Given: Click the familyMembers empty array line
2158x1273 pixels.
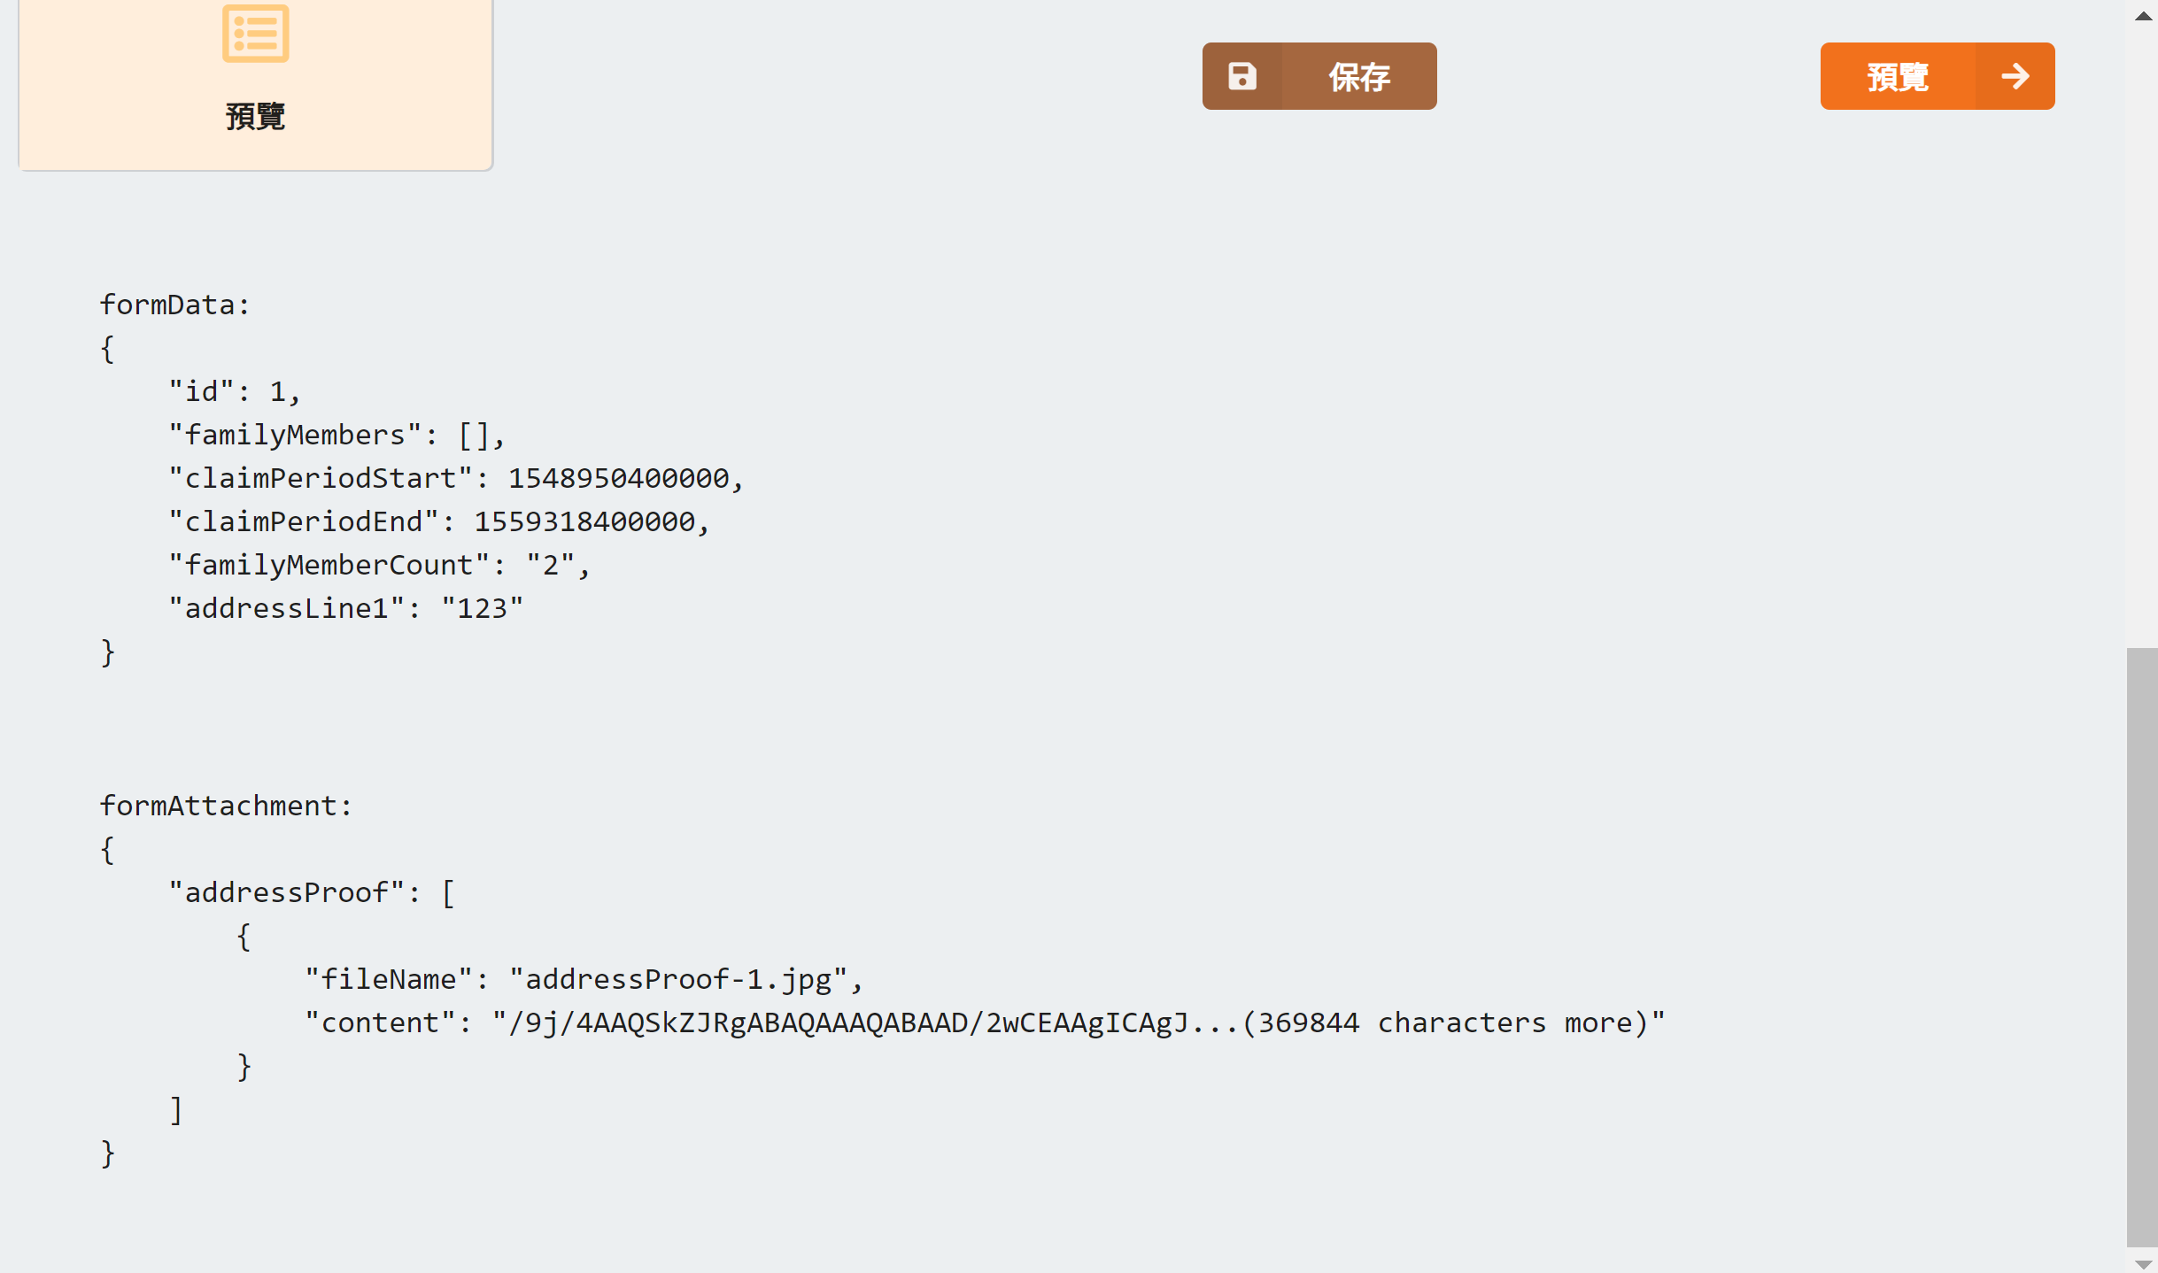Looking at the screenshot, I should pyautogui.click(x=336, y=435).
